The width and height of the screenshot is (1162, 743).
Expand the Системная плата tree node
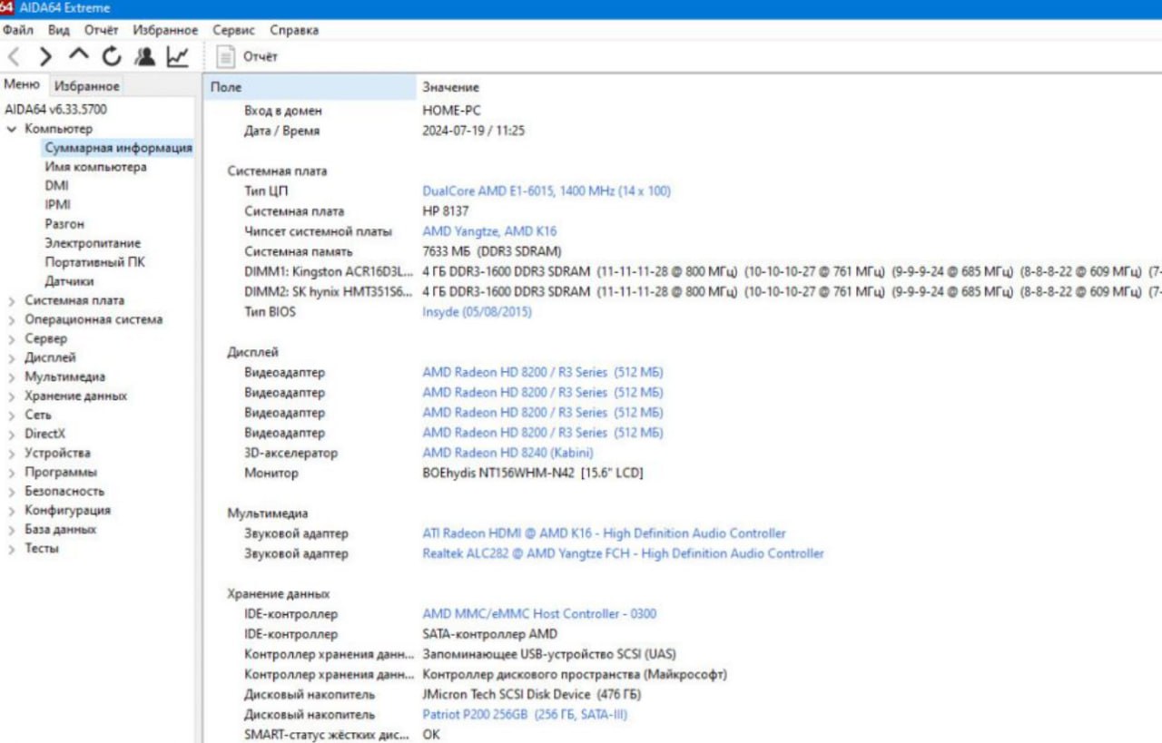11,300
